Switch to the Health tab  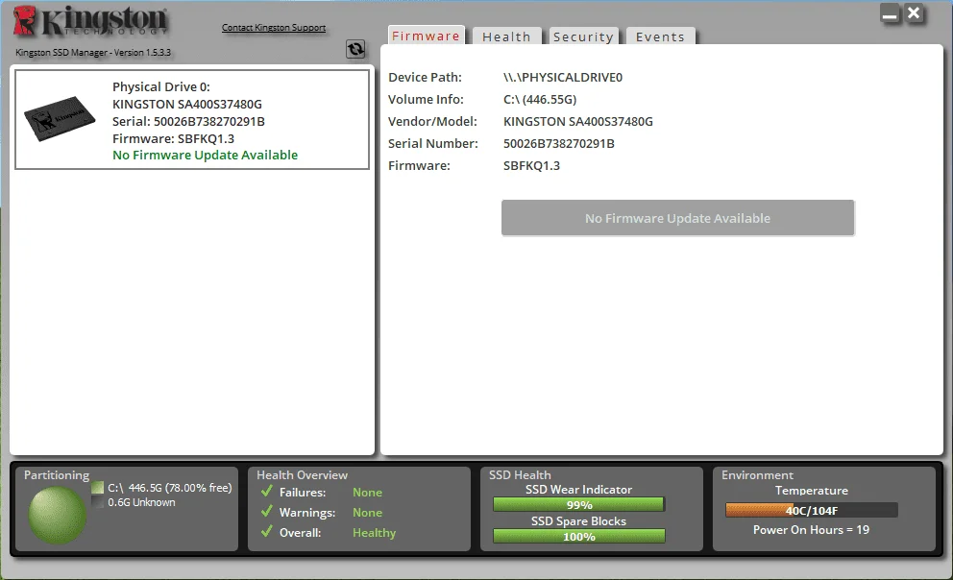coord(506,36)
